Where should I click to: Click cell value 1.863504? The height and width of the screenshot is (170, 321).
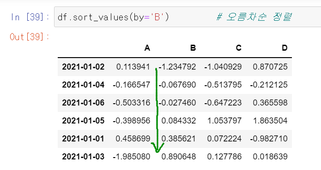point(271,121)
